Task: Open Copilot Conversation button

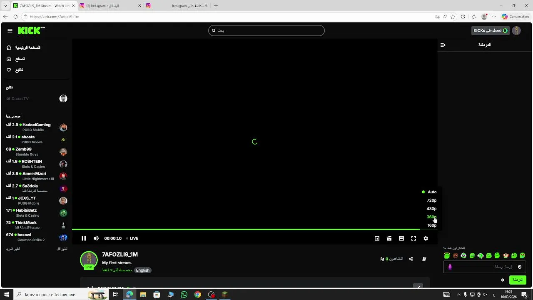Action: [x=515, y=17]
